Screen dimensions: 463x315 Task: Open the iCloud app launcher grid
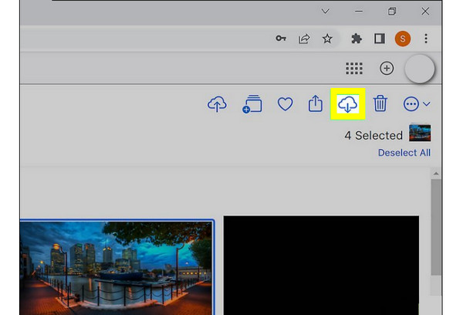click(354, 68)
